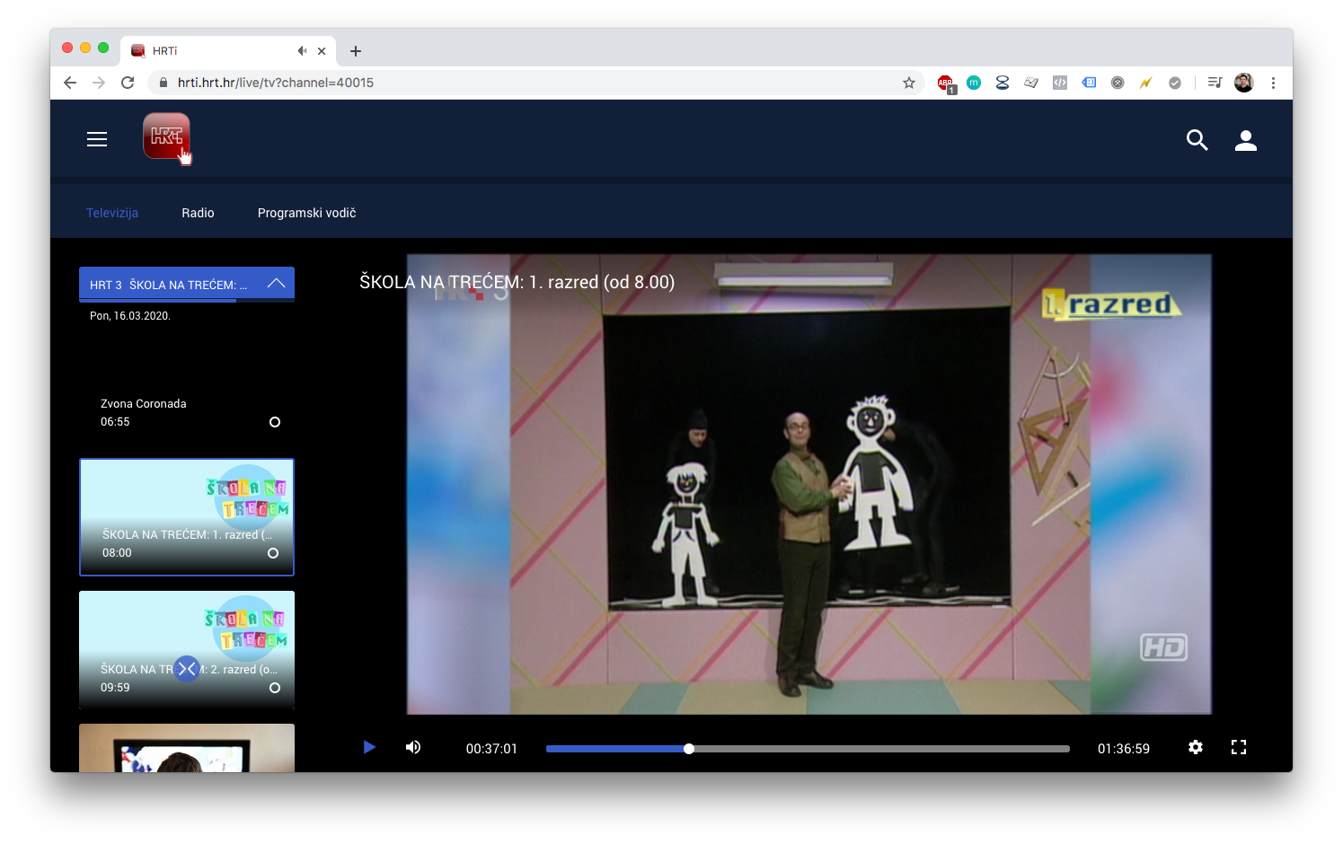Toggle reminder circle for 09:59 program
The width and height of the screenshot is (1343, 844).
[275, 688]
